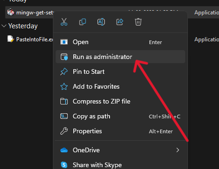219x169 pixels.
Task: Choose Compress to ZIP file
Action: pos(120,101)
